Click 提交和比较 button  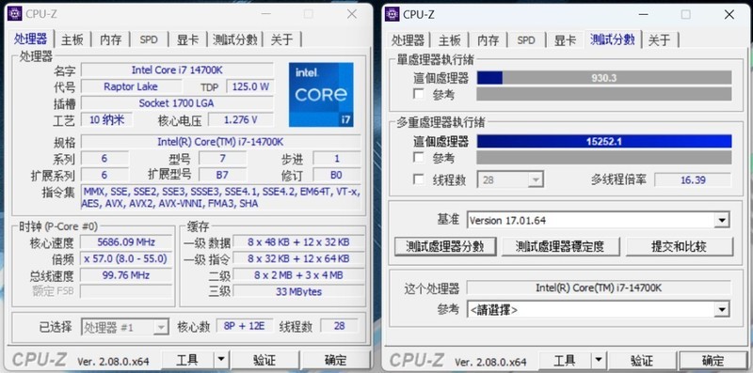click(x=679, y=246)
